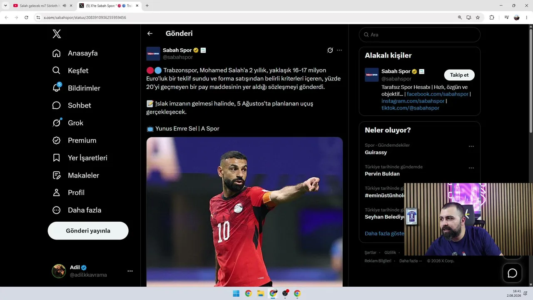The image size is (533, 300).
Task: Open OBS Studio on the taskbar
Action: tap(285, 293)
